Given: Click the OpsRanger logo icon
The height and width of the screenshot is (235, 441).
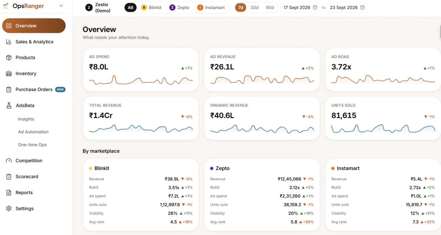Looking at the screenshot, I should click(x=6, y=6).
